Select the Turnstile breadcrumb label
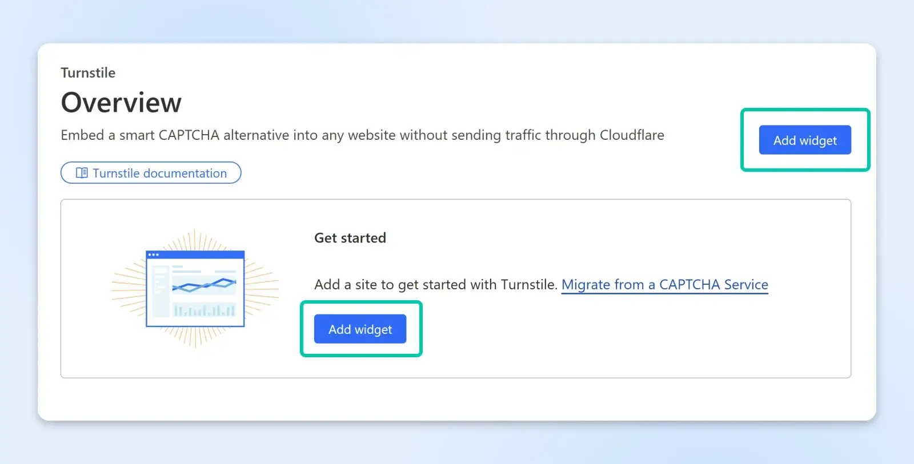 click(x=88, y=72)
